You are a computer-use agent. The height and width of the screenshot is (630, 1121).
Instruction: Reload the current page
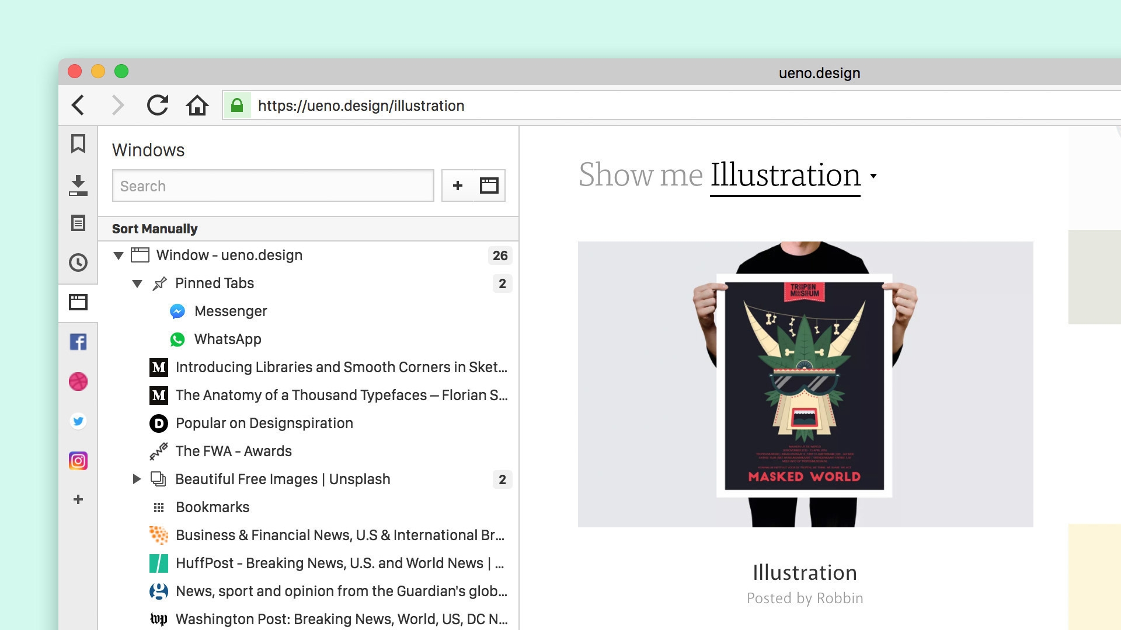coord(157,106)
